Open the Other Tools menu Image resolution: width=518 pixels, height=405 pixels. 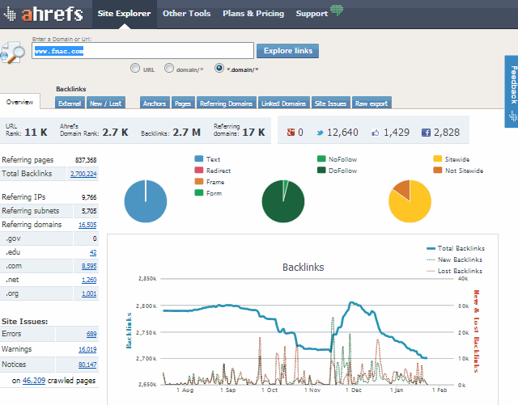[186, 14]
